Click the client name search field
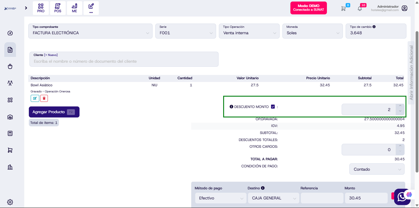419x208 pixels. pyautogui.click(x=124, y=61)
